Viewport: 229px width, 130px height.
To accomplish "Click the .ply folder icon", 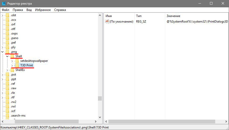I will pyautogui.click(x=7, y=47).
